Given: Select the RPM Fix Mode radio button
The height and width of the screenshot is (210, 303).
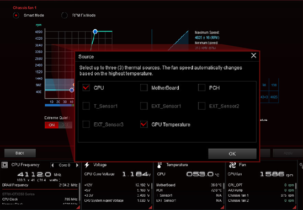Looking at the screenshot, I should click(65, 15).
